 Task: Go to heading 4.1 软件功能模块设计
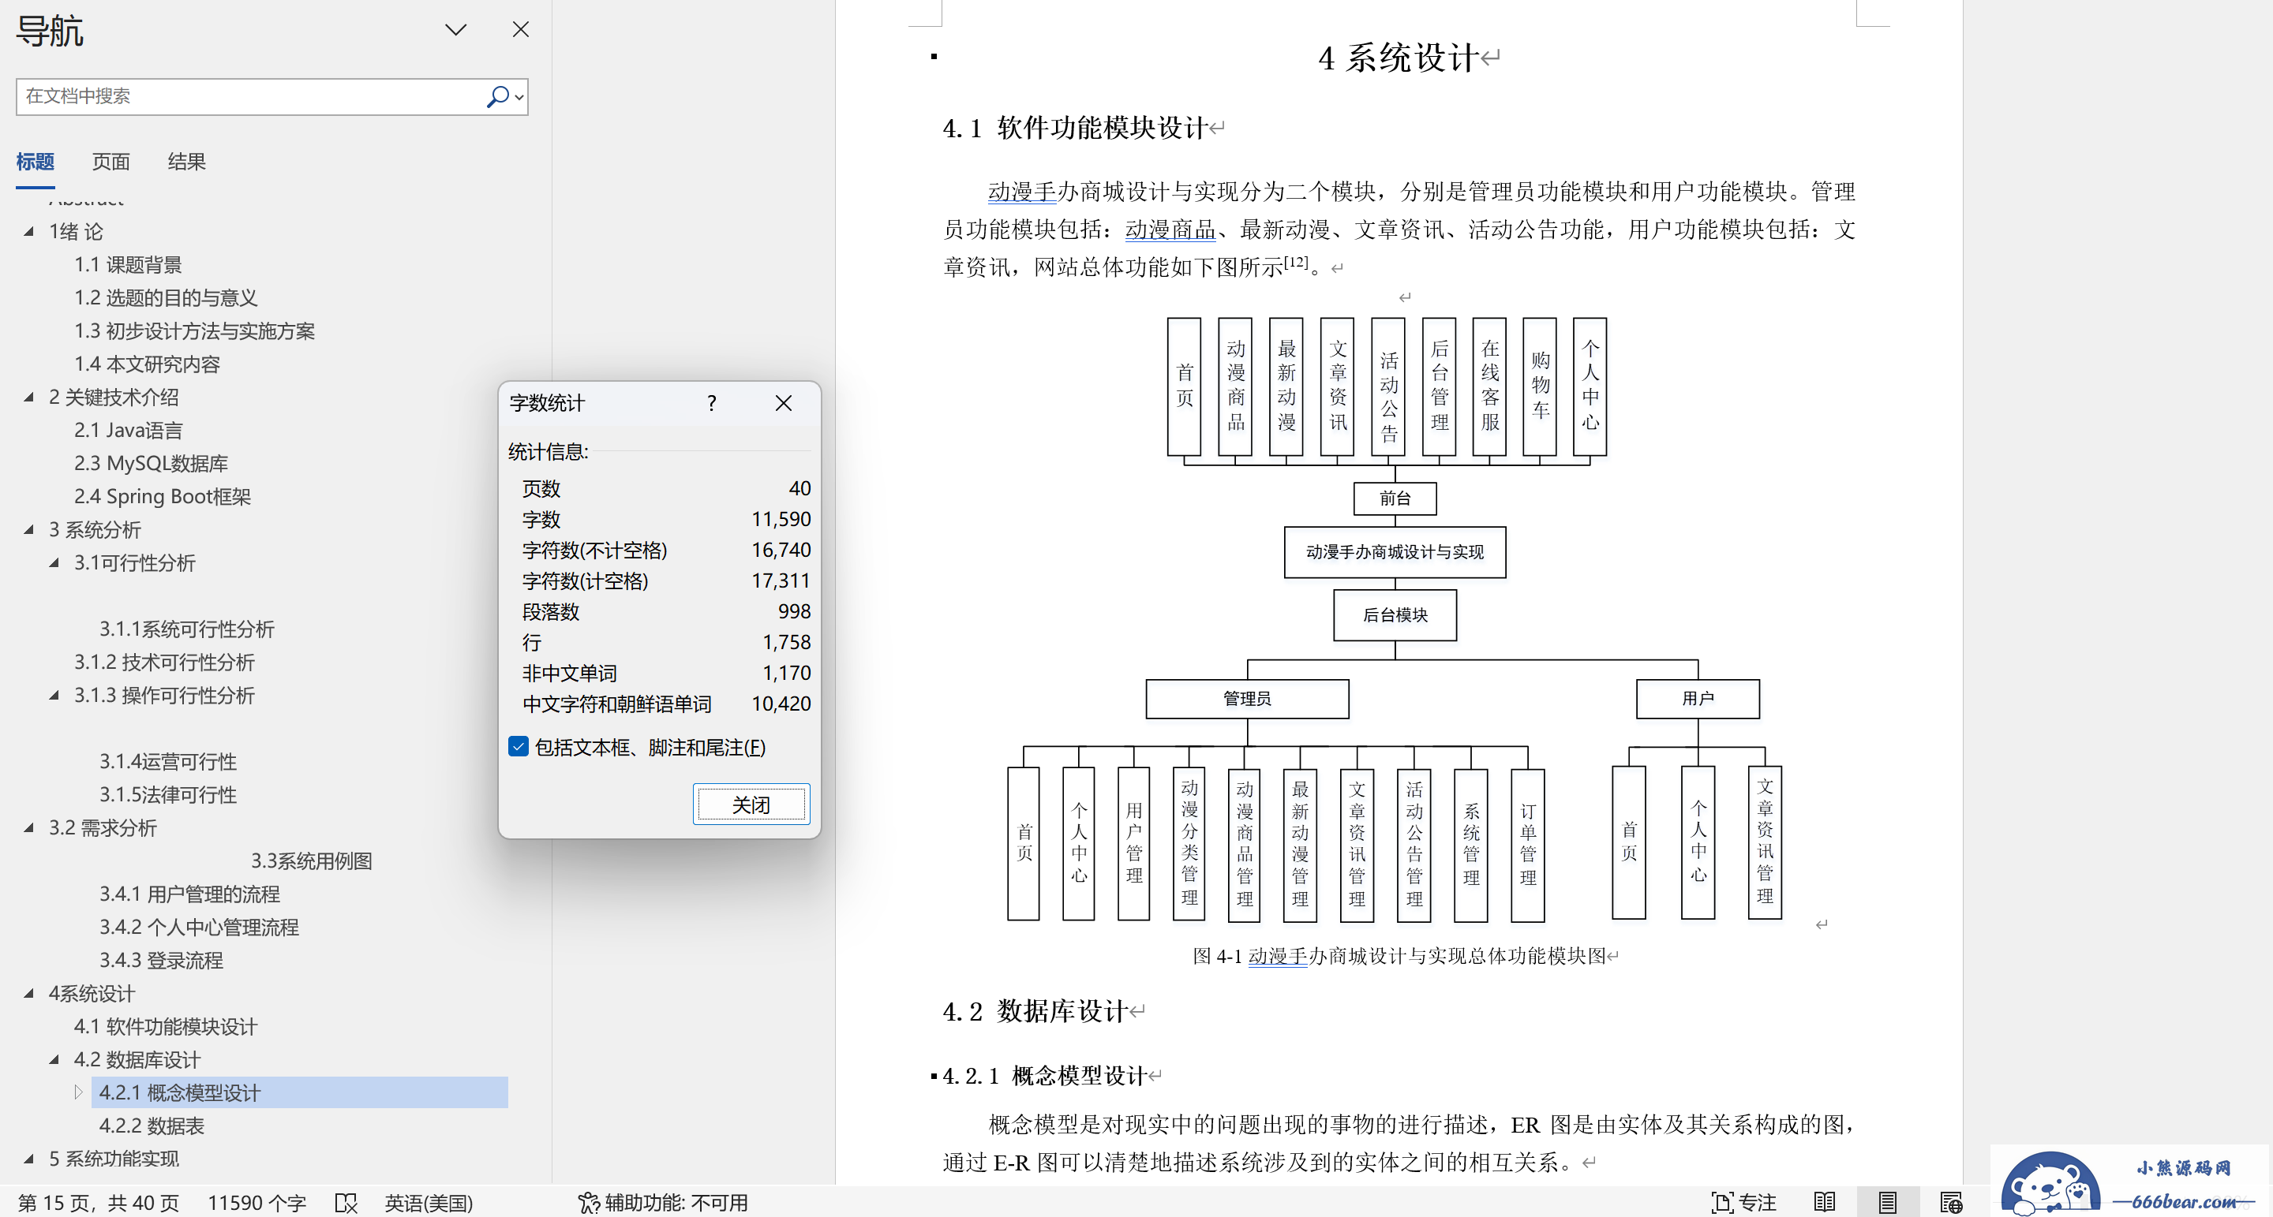point(165,1026)
